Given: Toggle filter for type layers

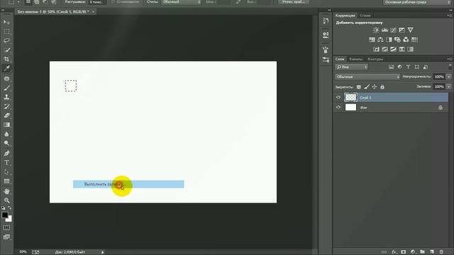Looking at the screenshot, I should click(409, 67).
